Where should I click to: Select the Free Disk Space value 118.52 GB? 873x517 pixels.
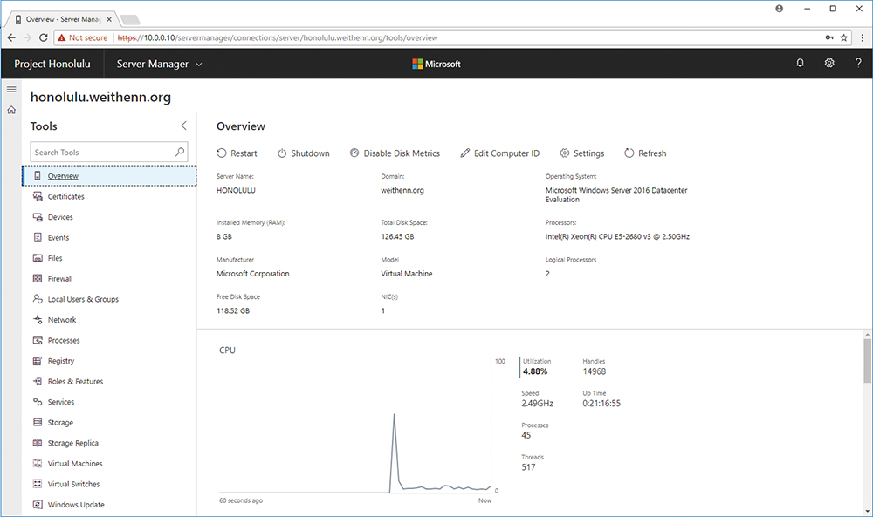[x=233, y=310]
